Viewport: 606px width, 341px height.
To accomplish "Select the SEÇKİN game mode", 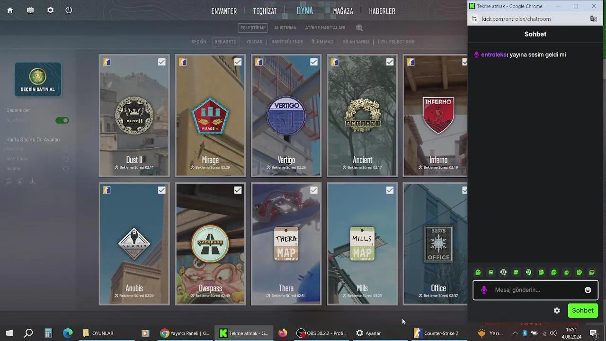I will pos(199,42).
